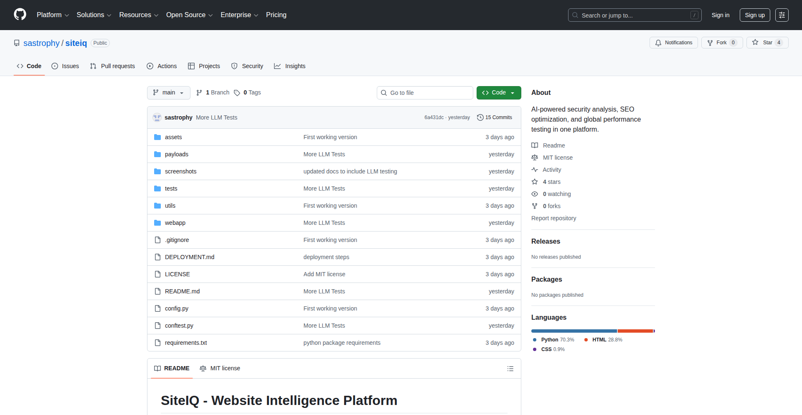Expand the green Code dropdown

tap(498, 92)
